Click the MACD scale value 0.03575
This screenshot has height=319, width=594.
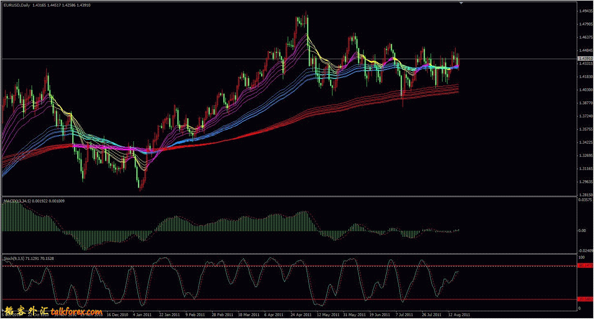[x=585, y=200]
